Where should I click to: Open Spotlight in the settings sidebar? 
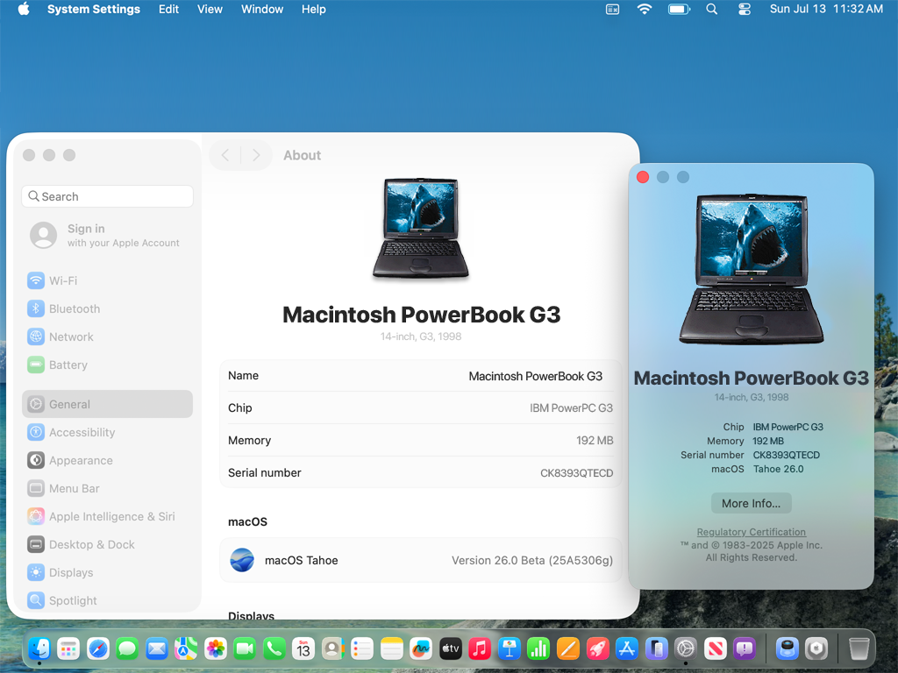(x=108, y=600)
